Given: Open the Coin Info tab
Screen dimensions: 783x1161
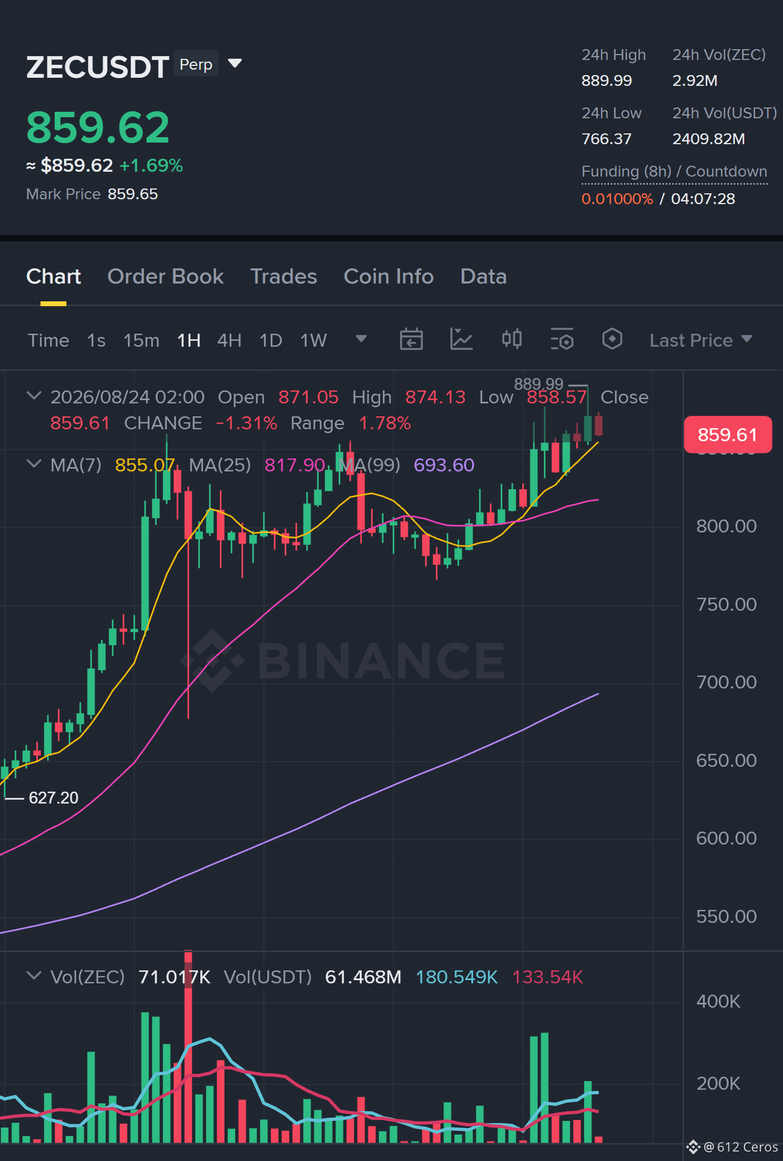Looking at the screenshot, I should point(389,276).
